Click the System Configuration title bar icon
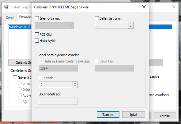Screen dimensions: 181x124 (x=7, y=7)
